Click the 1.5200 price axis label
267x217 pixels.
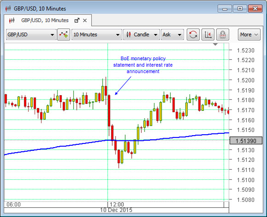(245, 80)
